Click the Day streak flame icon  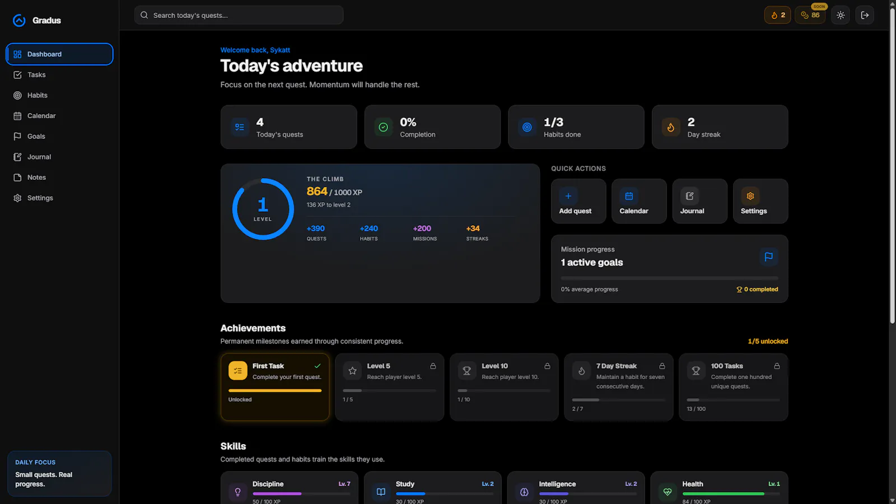pyautogui.click(x=671, y=127)
